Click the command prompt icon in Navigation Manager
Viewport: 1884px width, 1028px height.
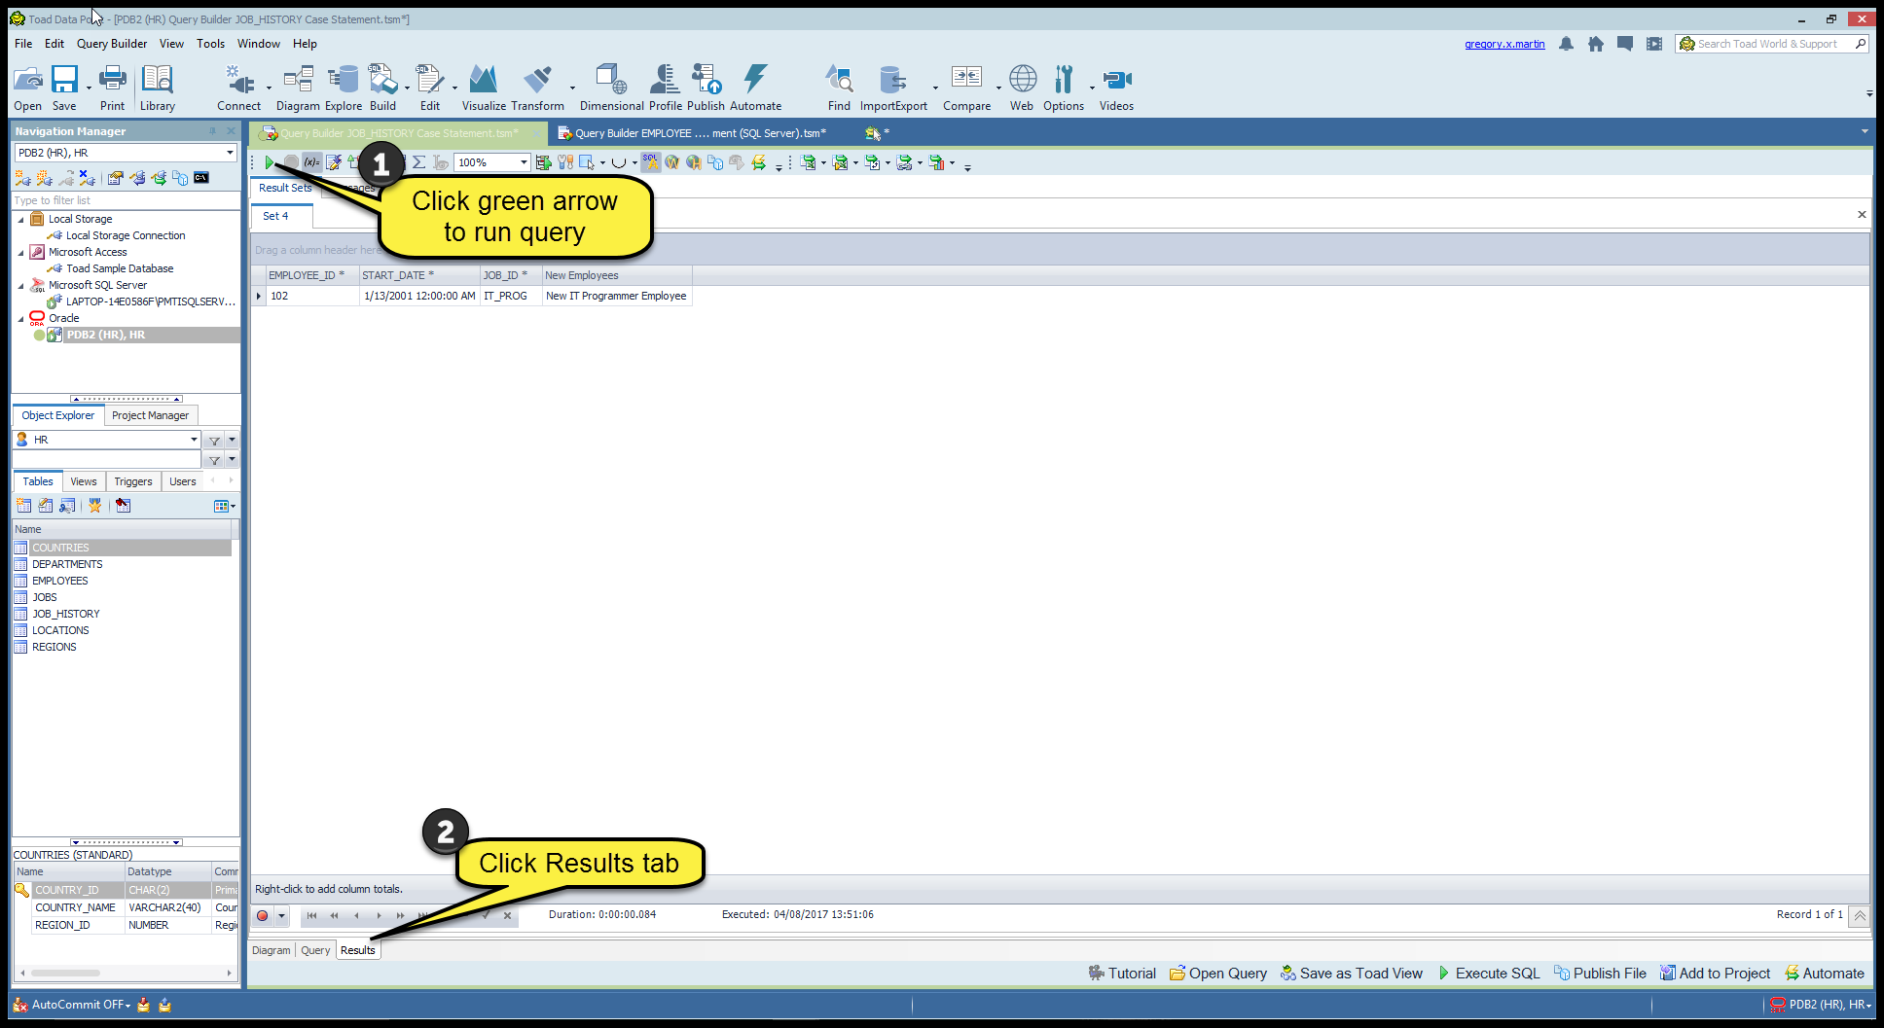pos(201,178)
